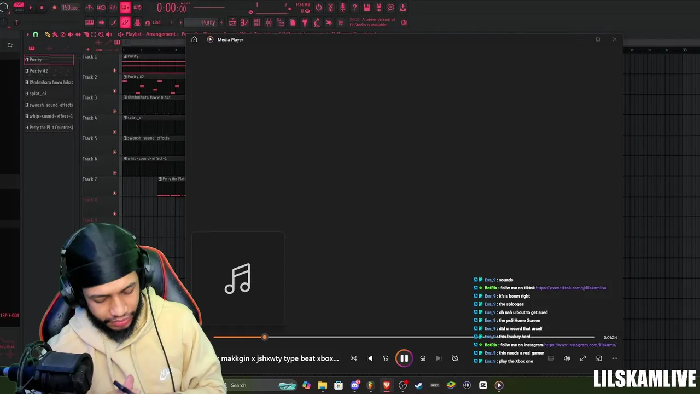
Task: Select swoosh-sound-effects in picker
Action: (x=49, y=105)
